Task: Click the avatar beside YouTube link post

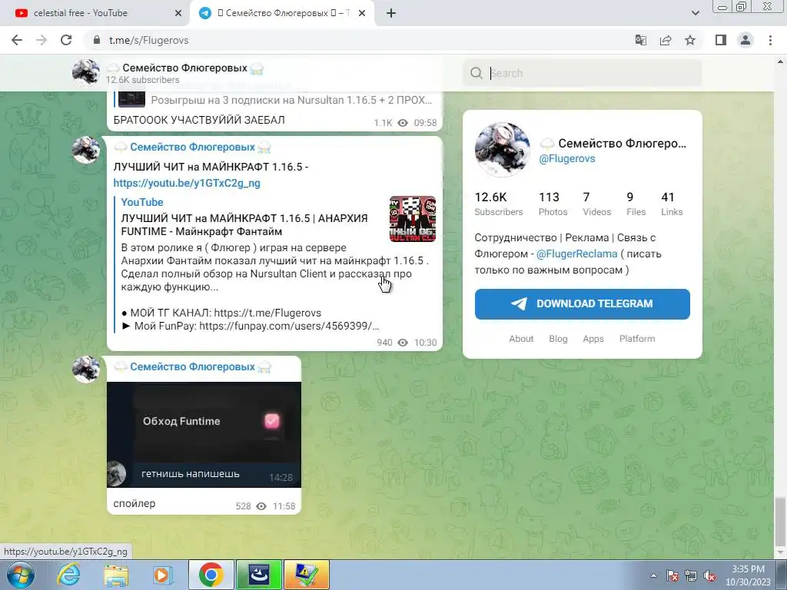Action: [86, 150]
